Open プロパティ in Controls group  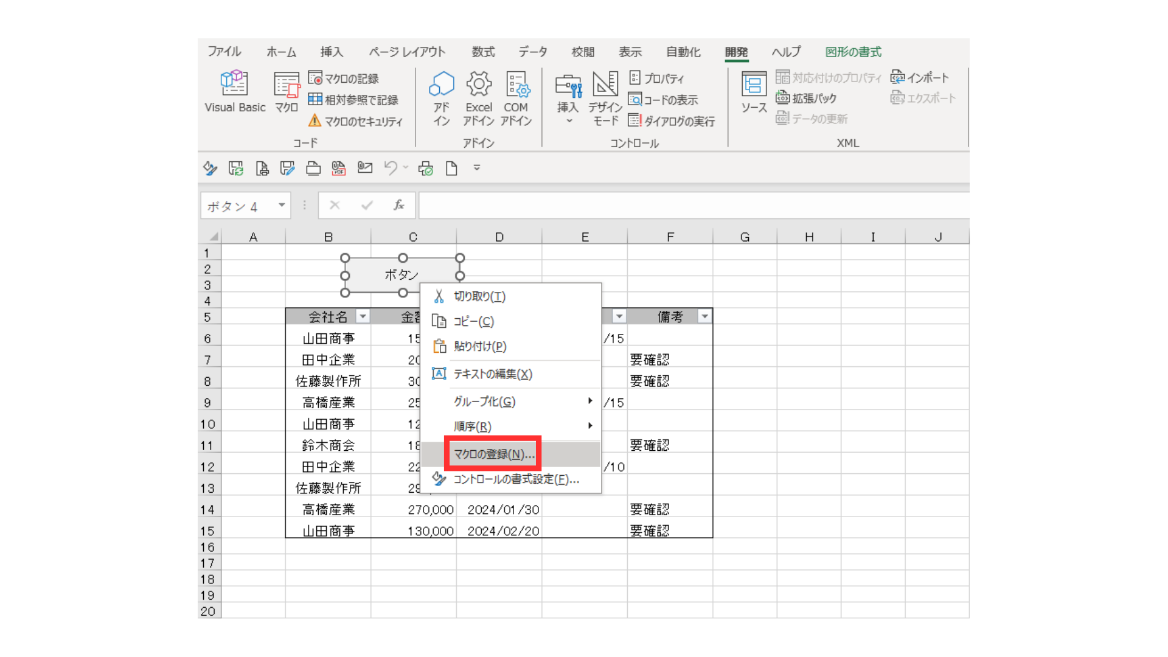657,78
